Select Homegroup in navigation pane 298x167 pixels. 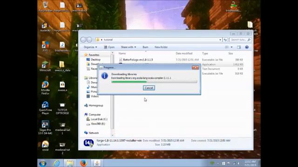coord(94,105)
